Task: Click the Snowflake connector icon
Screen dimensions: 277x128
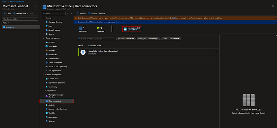Action: click(x=83, y=52)
